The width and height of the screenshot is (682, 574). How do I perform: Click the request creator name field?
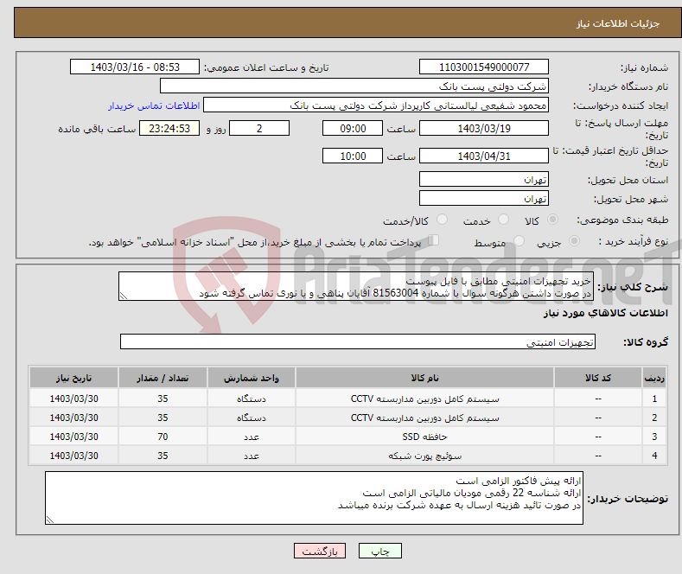click(376, 105)
